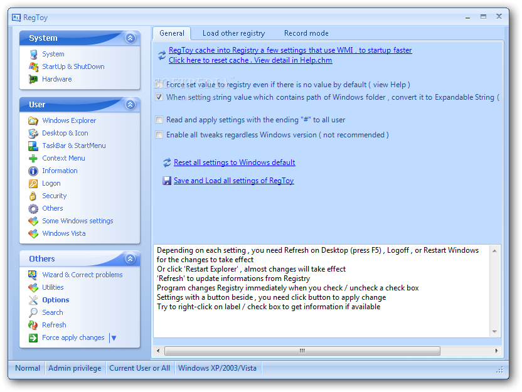Click info box scroll up arrow
The width and height of the screenshot is (522, 392).
pos(494,251)
